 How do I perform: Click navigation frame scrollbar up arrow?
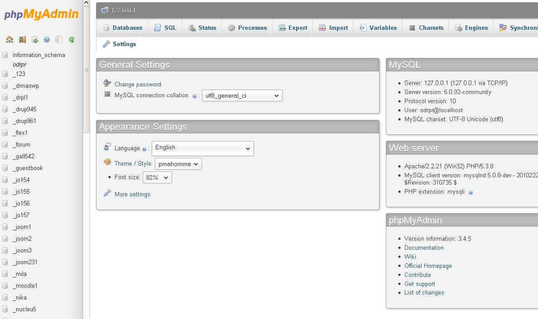tap(86, 3)
